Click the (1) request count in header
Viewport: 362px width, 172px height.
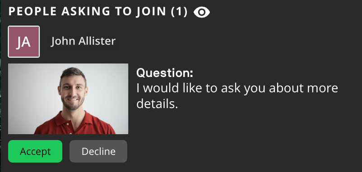tap(179, 12)
